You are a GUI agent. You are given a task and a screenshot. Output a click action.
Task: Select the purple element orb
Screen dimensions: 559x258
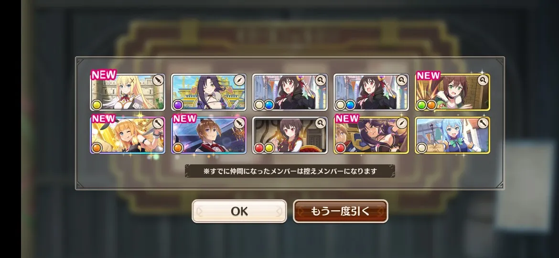(x=178, y=105)
